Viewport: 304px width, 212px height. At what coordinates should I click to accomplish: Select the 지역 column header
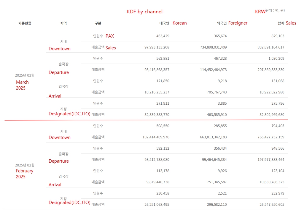[63, 23]
